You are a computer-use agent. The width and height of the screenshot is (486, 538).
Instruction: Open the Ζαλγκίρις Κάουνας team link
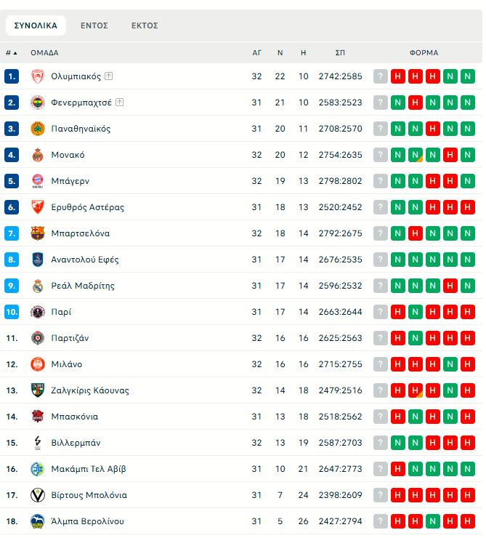pos(90,390)
